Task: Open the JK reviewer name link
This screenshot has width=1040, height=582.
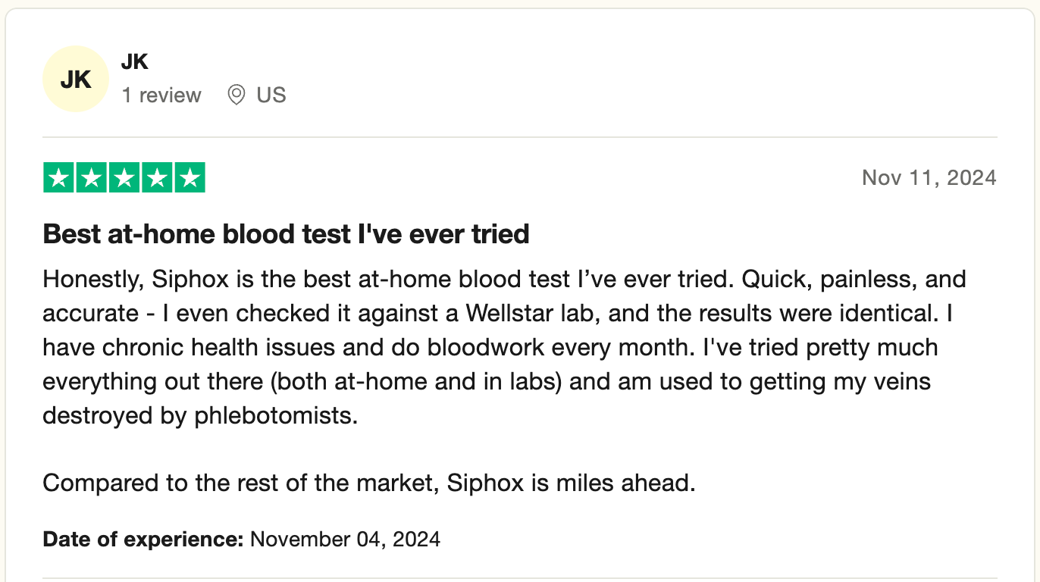Action: click(135, 62)
